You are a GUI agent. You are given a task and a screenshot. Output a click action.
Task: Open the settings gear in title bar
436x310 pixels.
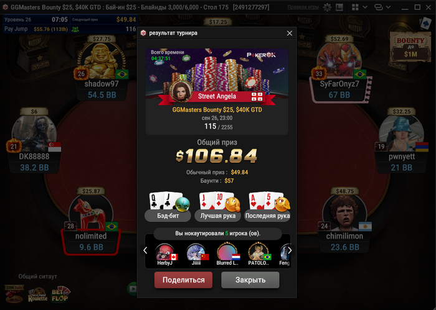(327, 7)
